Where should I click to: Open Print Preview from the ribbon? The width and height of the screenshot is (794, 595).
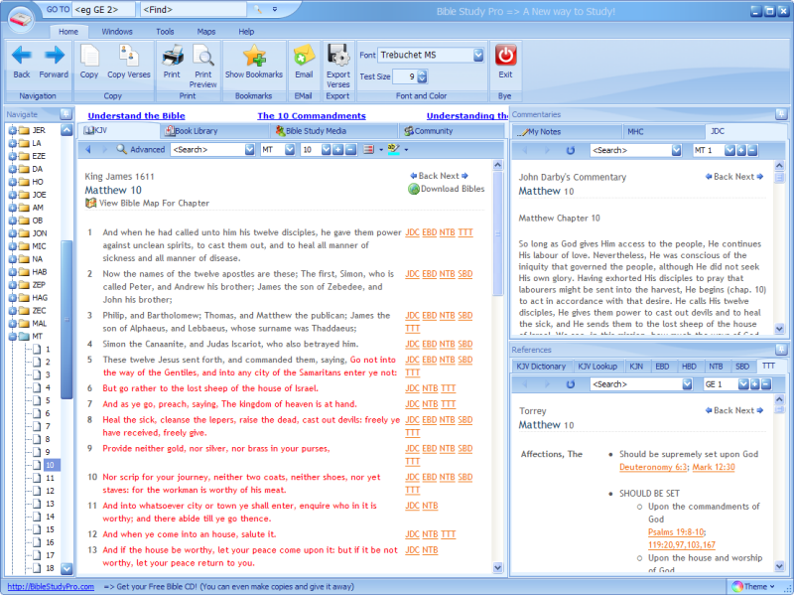pyautogui.click(x=203, y=62)
